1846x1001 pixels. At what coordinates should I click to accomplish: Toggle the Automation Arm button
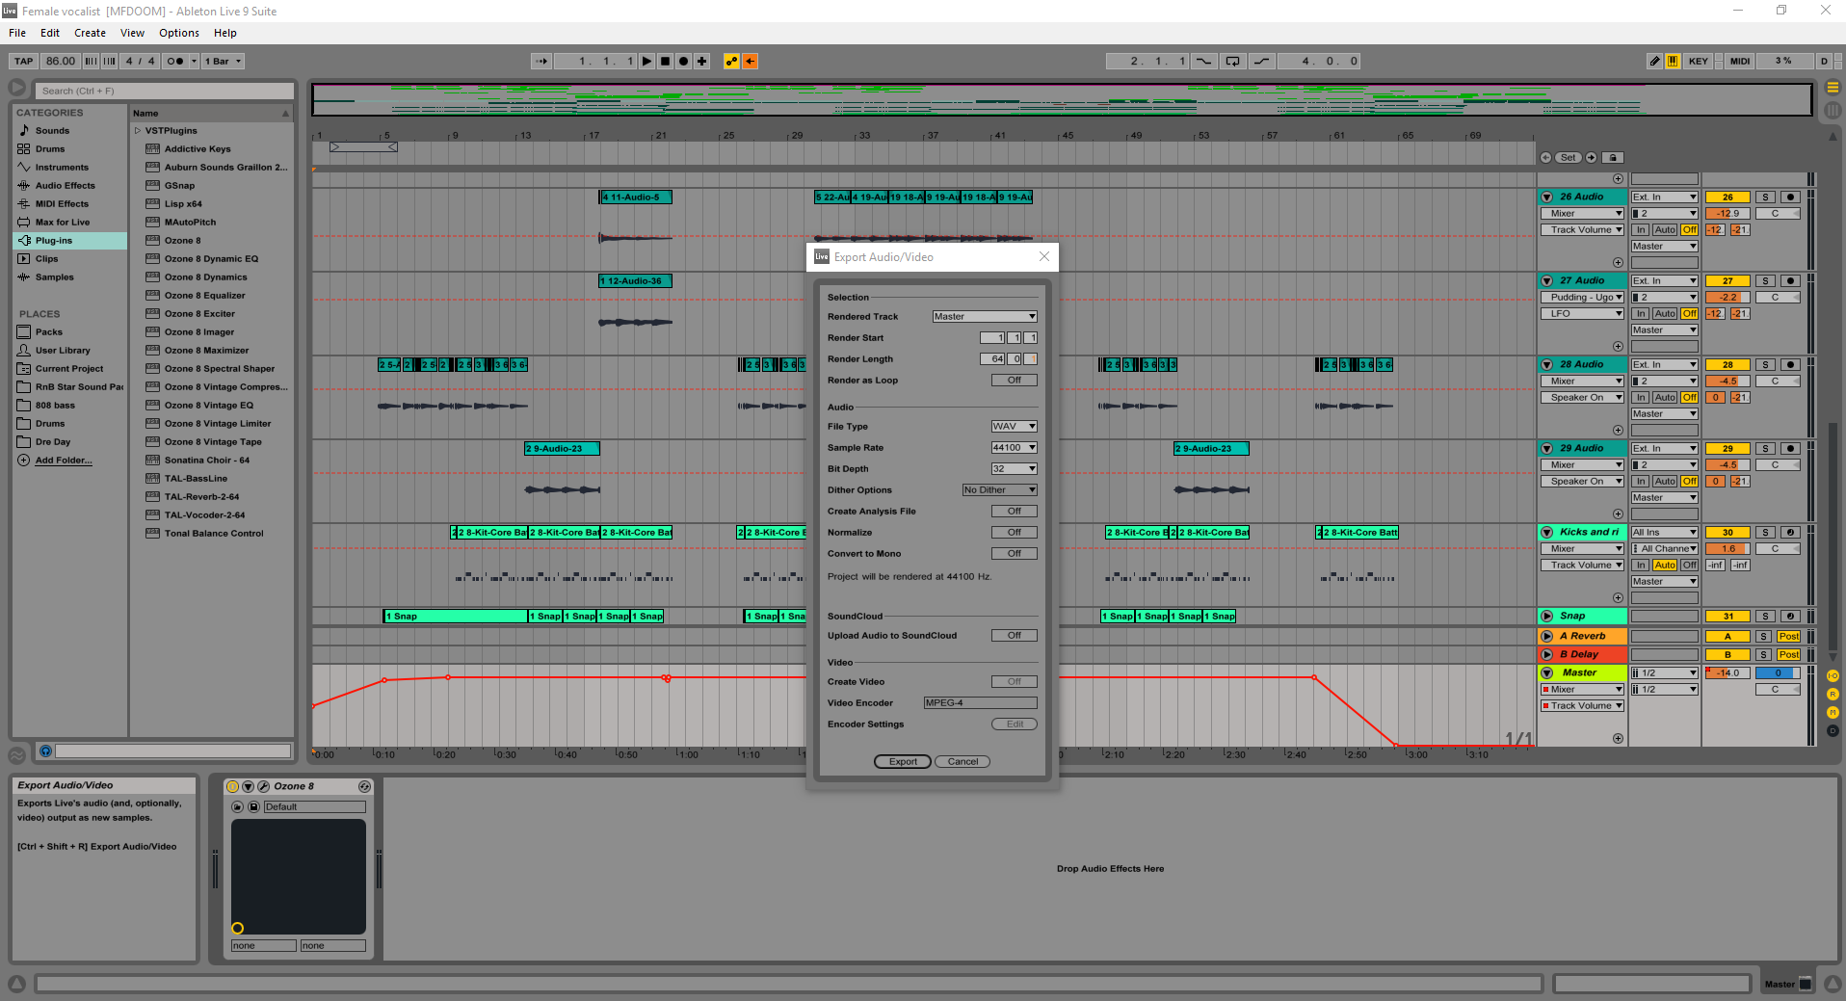[731, 61]
